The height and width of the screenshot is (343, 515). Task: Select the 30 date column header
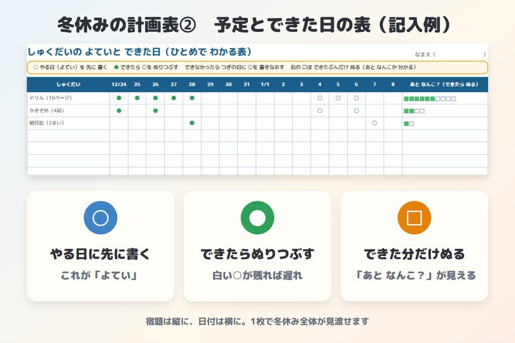pos(229,84)
